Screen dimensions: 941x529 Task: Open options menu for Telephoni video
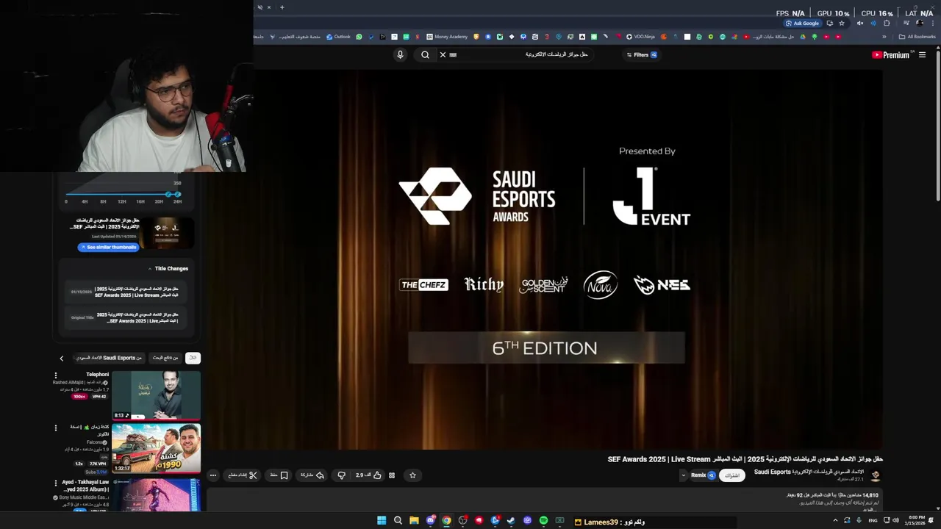(55, 375)
